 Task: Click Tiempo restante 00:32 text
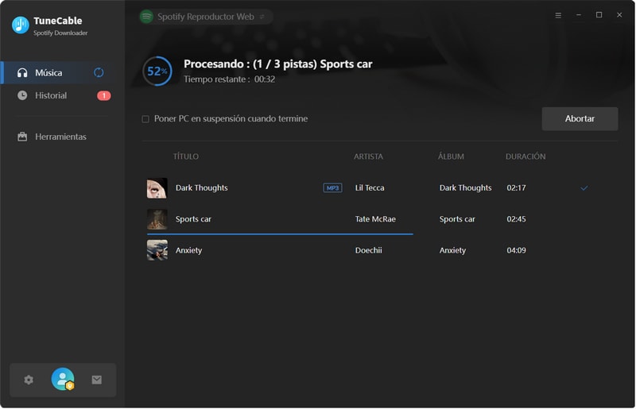229,79
